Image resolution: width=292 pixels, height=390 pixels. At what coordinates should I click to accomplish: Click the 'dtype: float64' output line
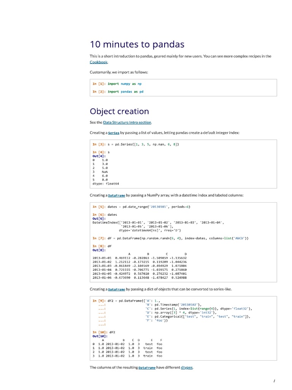[x=106, y=184]
